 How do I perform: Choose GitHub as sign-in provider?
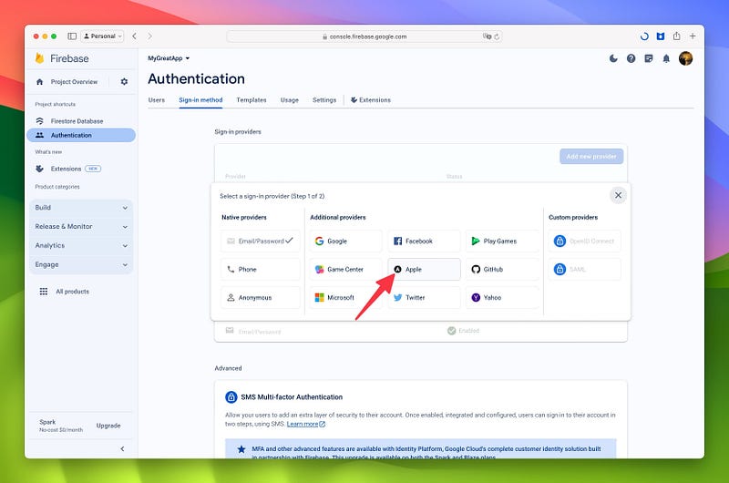[503, 270]
